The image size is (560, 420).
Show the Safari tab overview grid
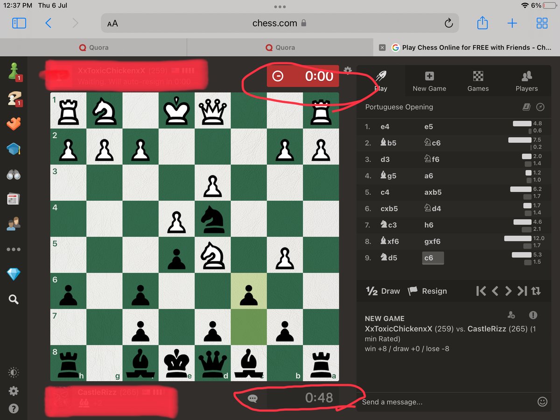pos(542,23)
